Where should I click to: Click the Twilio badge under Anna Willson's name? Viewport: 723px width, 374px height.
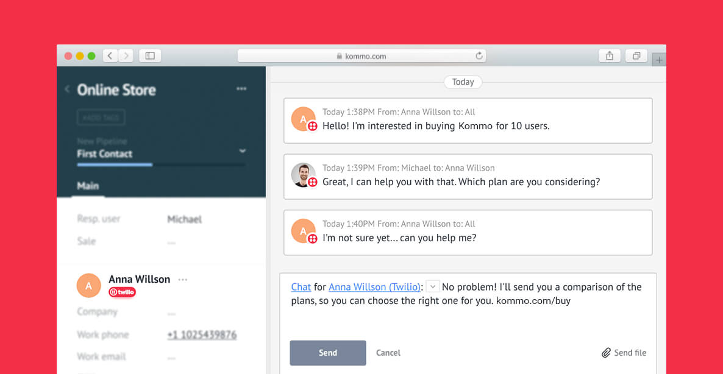[122, 292]
